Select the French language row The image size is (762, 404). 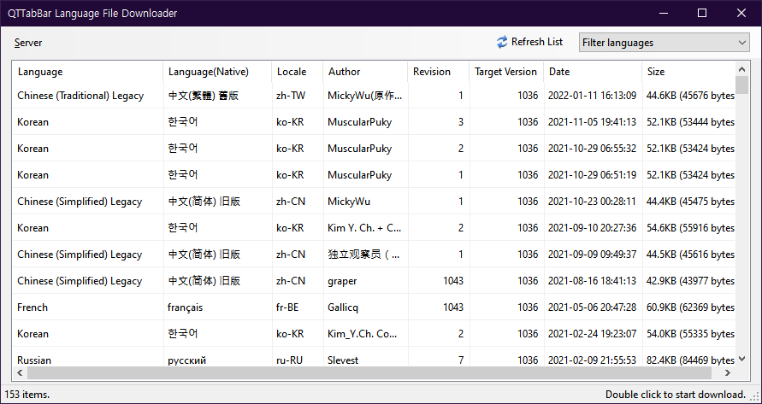[x=375, y=307]
